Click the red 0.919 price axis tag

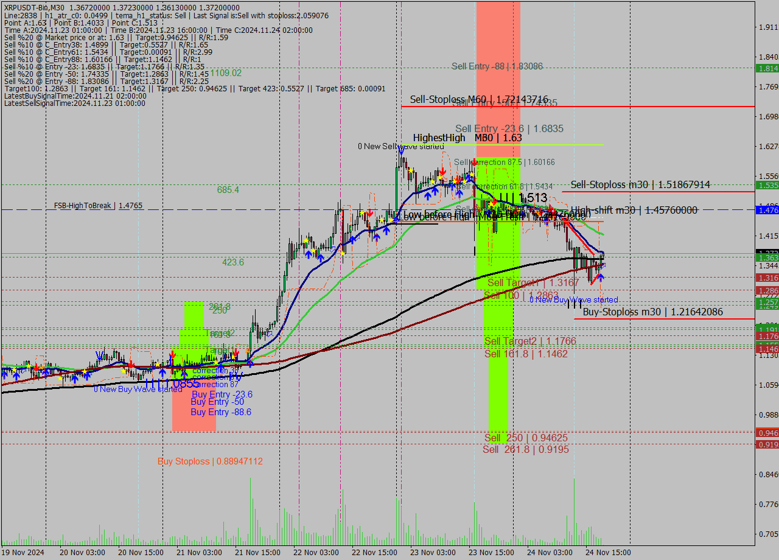(x=767, y=444)
